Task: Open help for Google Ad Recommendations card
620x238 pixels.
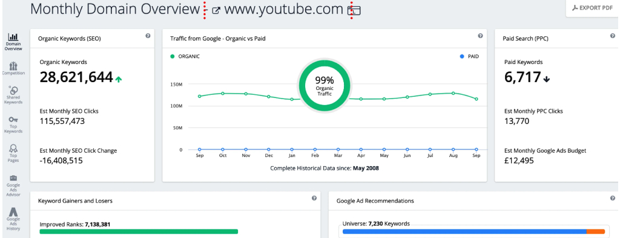Action: click(x=613, y=198)
